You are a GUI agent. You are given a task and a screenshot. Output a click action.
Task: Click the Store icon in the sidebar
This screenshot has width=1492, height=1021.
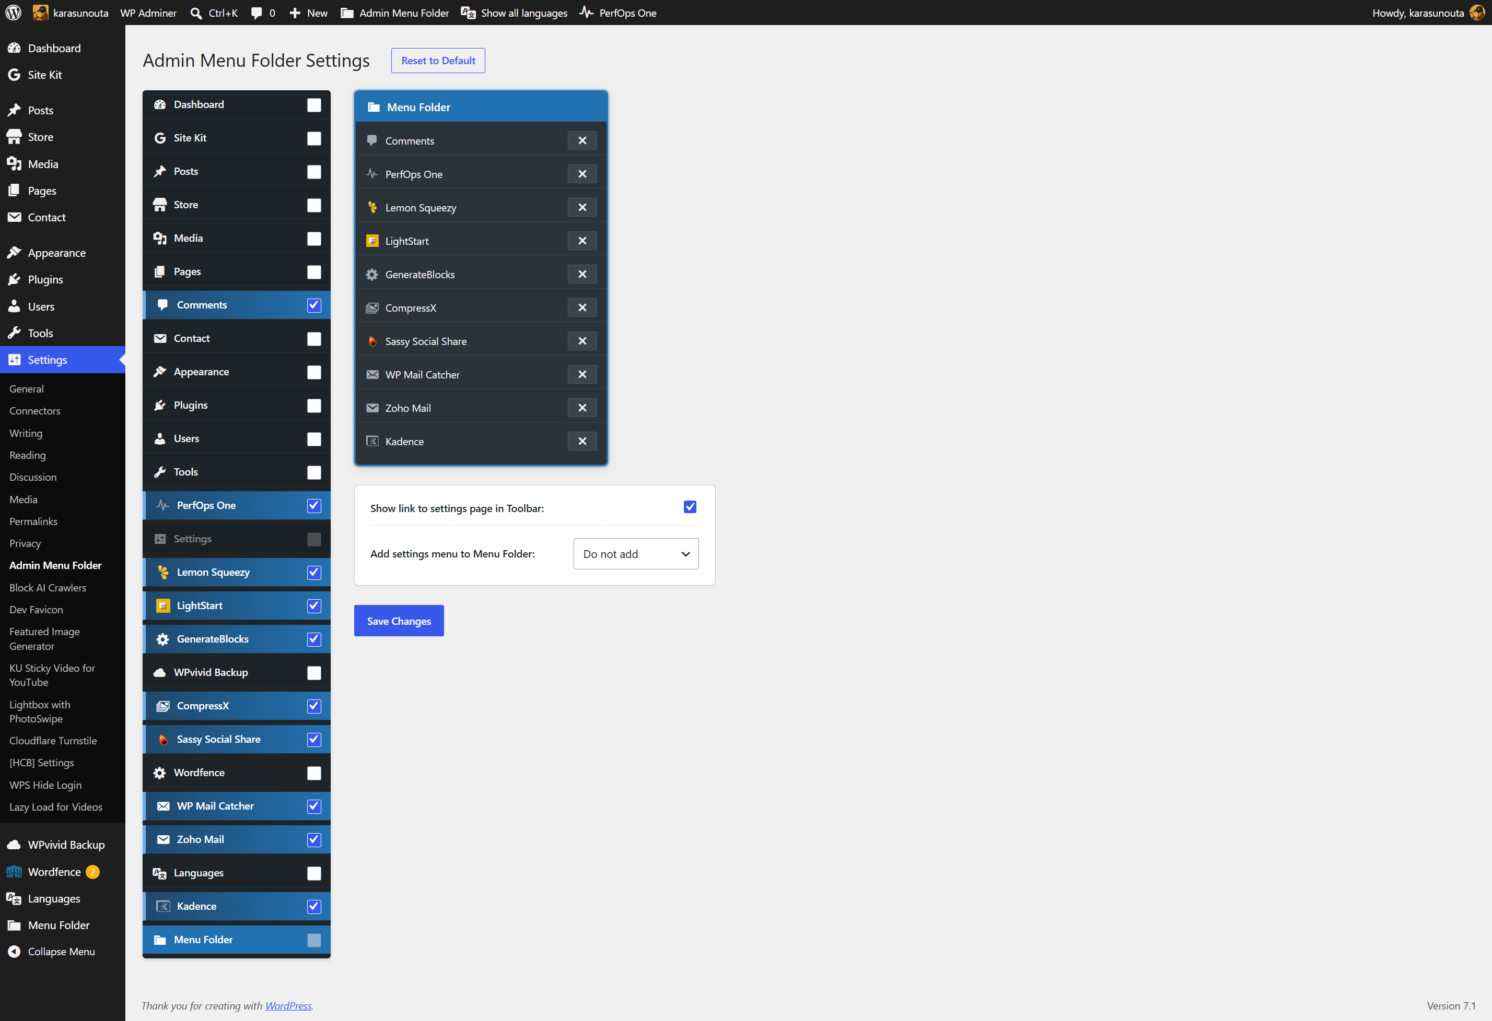point(14,137)
